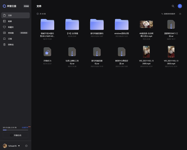
Task: Click the windows装机合集 folder name text
Action: [122, 33]
